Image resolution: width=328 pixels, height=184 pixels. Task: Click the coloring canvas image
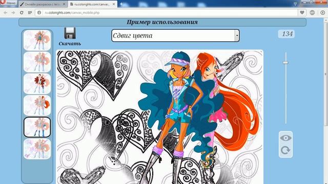pyautogui.click(x=159, y=117)
